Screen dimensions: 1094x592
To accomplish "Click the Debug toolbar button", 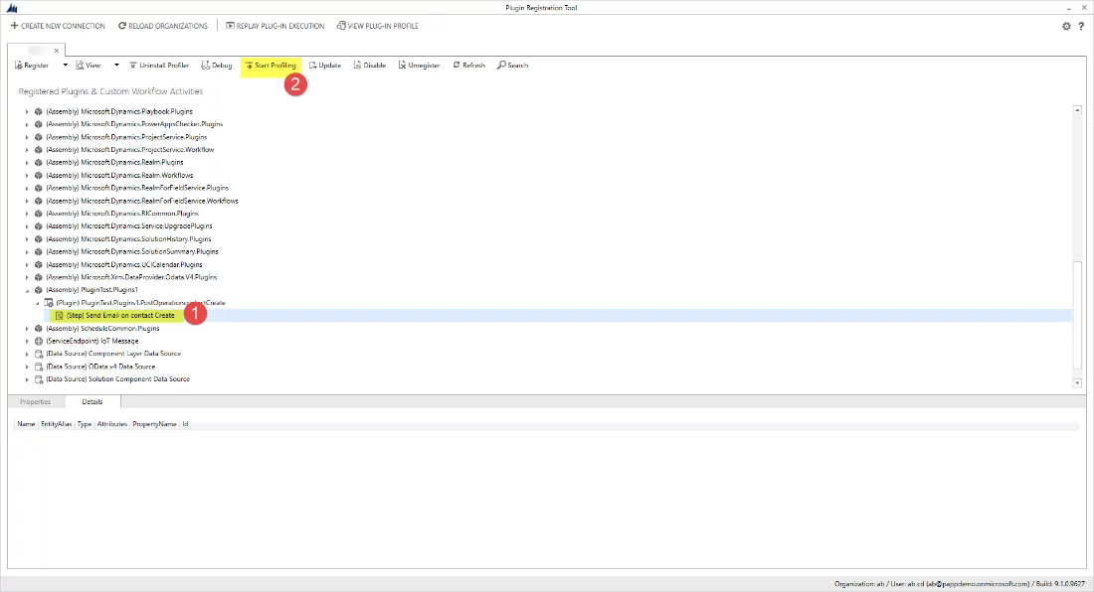I will coord(216,66).
